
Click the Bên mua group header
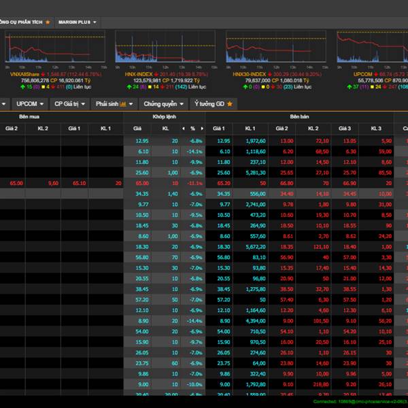pyautogui.click(x=29, y=117)
